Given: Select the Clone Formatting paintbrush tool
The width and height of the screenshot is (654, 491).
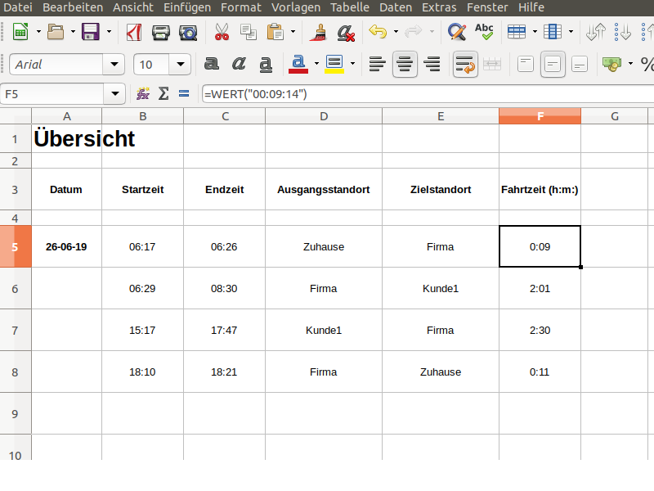Looking at the screenshot, I should 318,33.
